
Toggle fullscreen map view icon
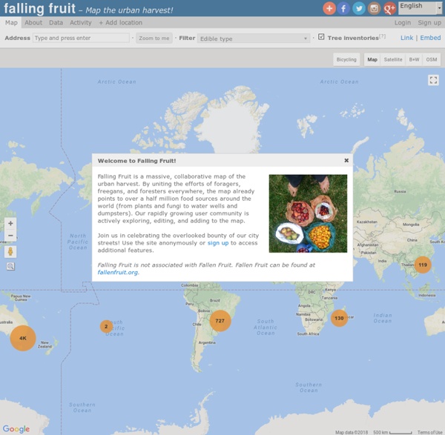click(433, 80)
